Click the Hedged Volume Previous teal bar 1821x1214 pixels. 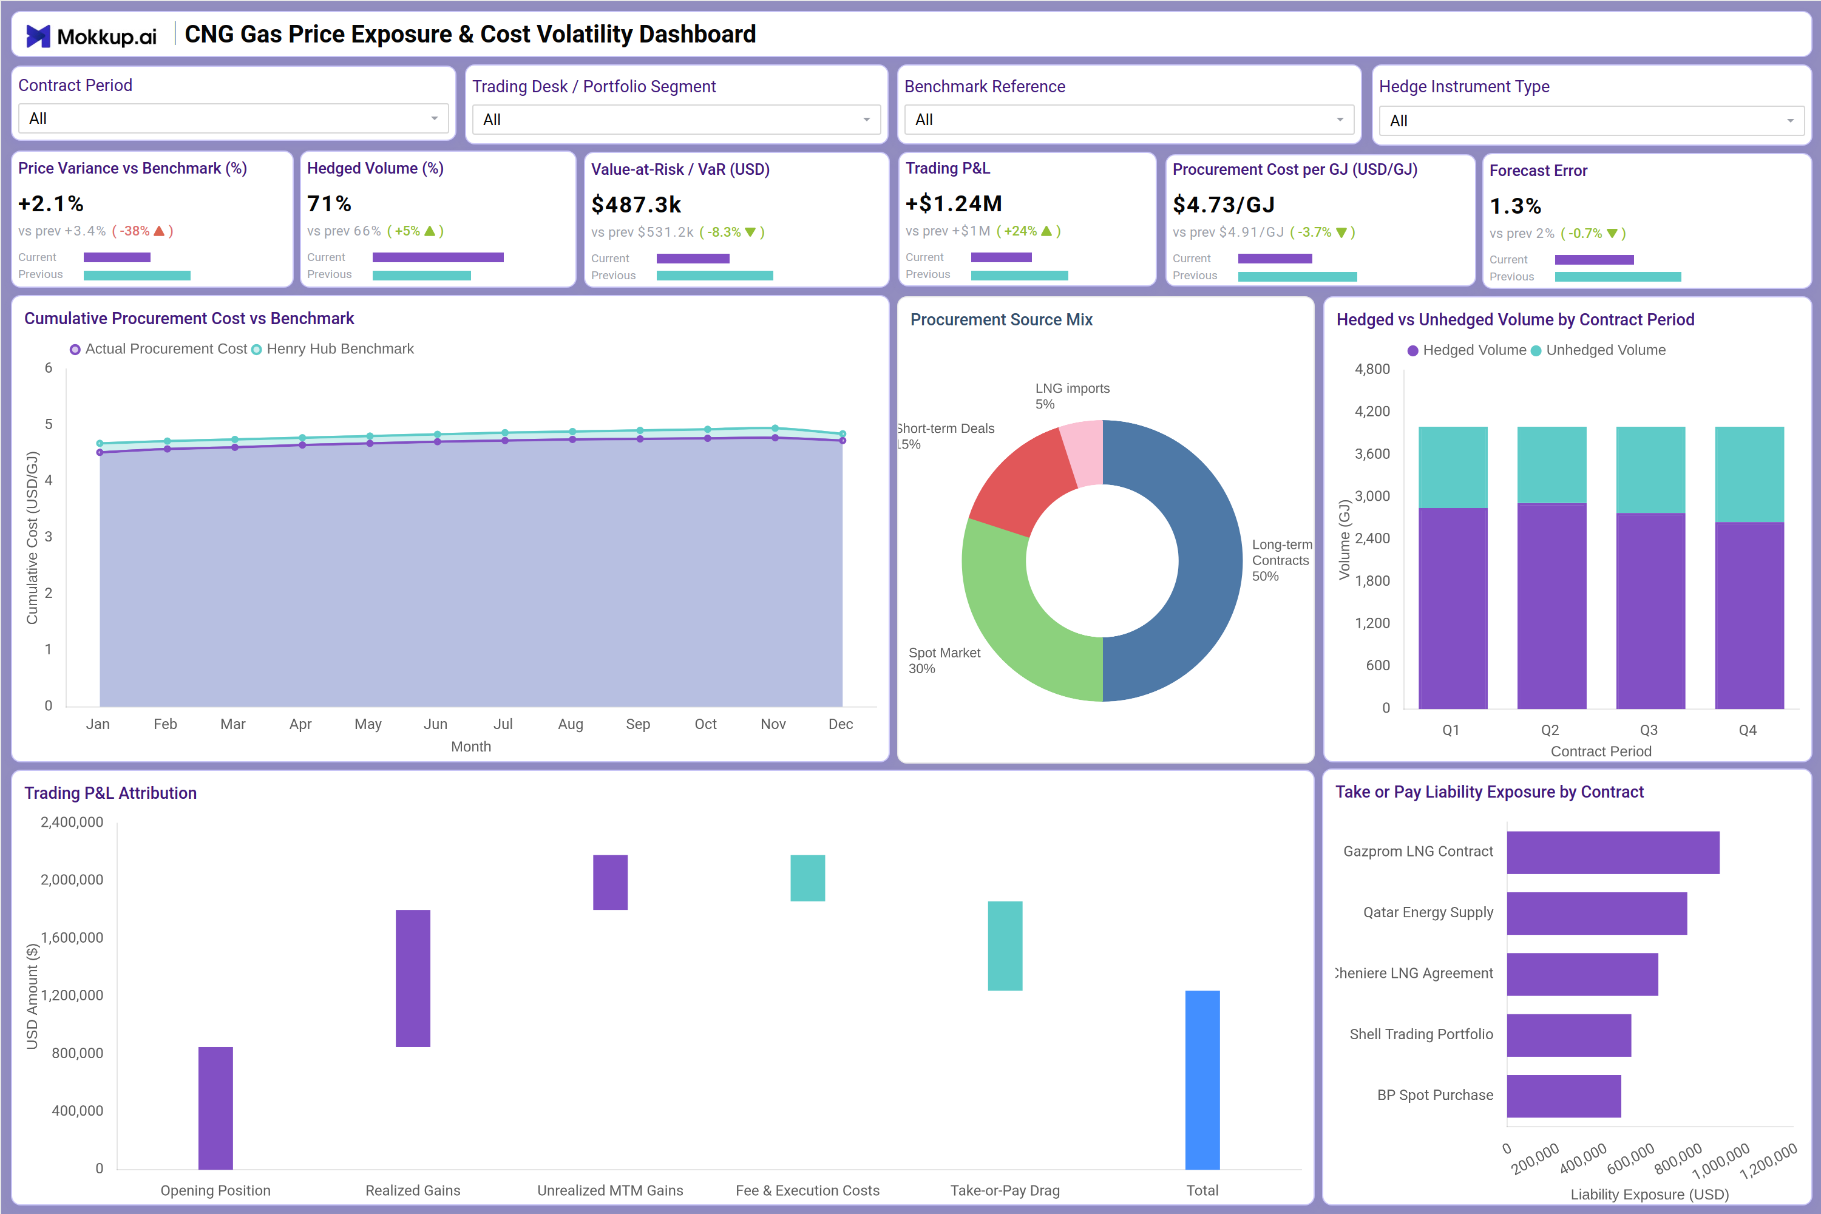421,275
